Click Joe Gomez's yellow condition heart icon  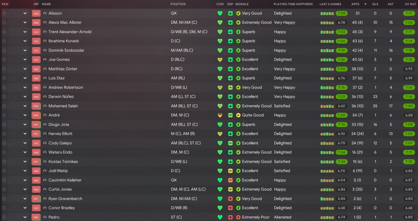(220, 60)
